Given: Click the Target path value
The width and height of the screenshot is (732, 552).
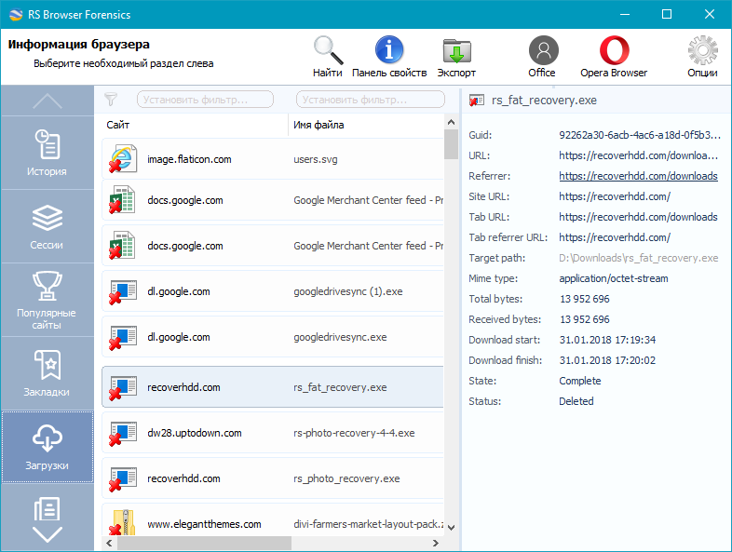Looking at the screenshot, I should pyautogui.click(x=639, y=258).
